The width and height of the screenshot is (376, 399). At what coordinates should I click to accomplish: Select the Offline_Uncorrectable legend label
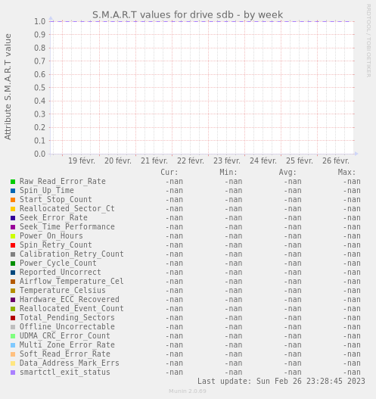67,327
